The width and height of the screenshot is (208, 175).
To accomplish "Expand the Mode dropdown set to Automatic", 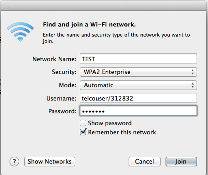I will pyautogui.click(x=138, y=85).
